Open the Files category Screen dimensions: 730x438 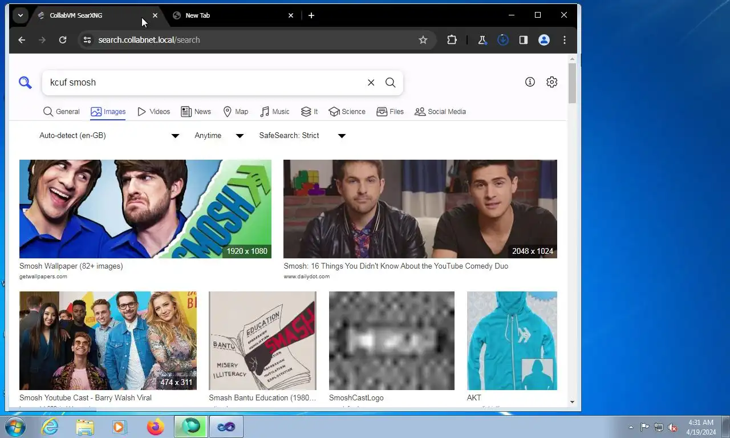(390, 112)
